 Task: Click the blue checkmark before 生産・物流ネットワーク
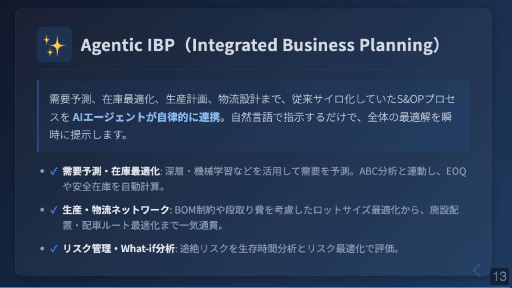pyautogui.click(x=54, y=210)
